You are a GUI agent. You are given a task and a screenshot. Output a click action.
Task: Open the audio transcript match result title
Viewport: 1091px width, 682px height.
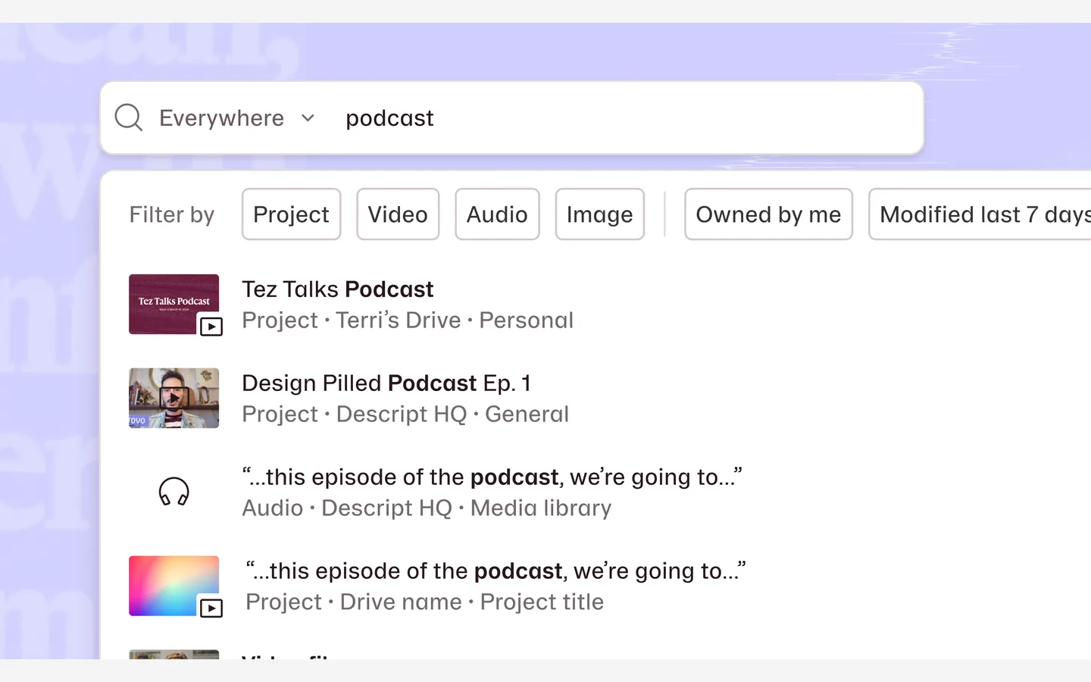pyautogui.click(x=492, y=477)
